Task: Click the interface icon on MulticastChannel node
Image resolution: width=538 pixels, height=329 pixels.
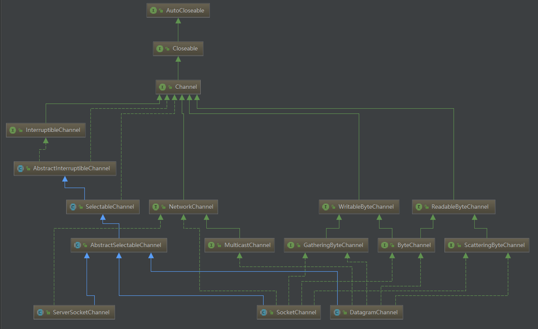Action: pyautogui.click(x=211, y=245)
